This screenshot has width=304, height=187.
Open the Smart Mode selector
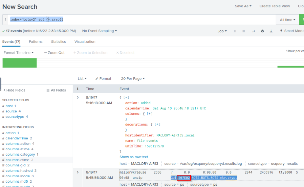click(x=292, y=31)
